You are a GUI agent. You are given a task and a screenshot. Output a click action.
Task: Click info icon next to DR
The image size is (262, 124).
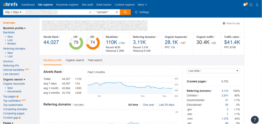[x=95, y=37]
